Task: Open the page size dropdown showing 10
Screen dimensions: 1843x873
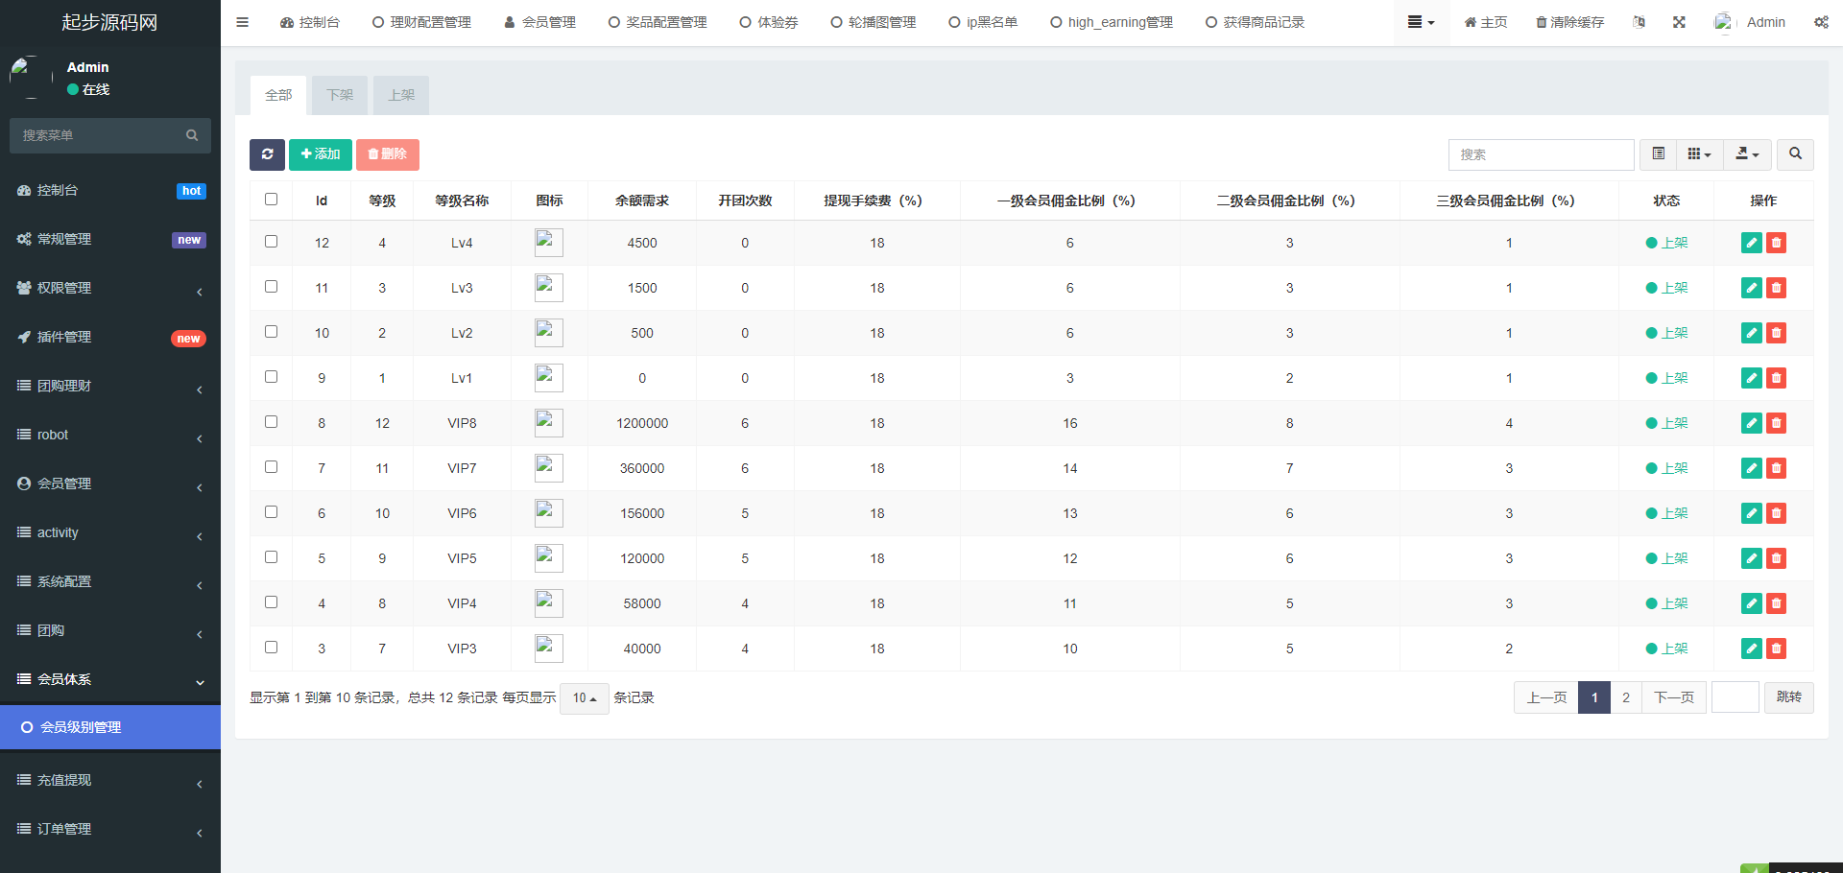Action: 584,698
